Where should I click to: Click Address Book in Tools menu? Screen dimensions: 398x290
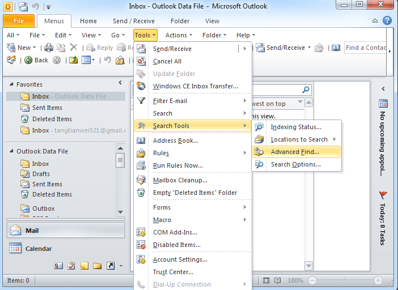pos(193,140)
